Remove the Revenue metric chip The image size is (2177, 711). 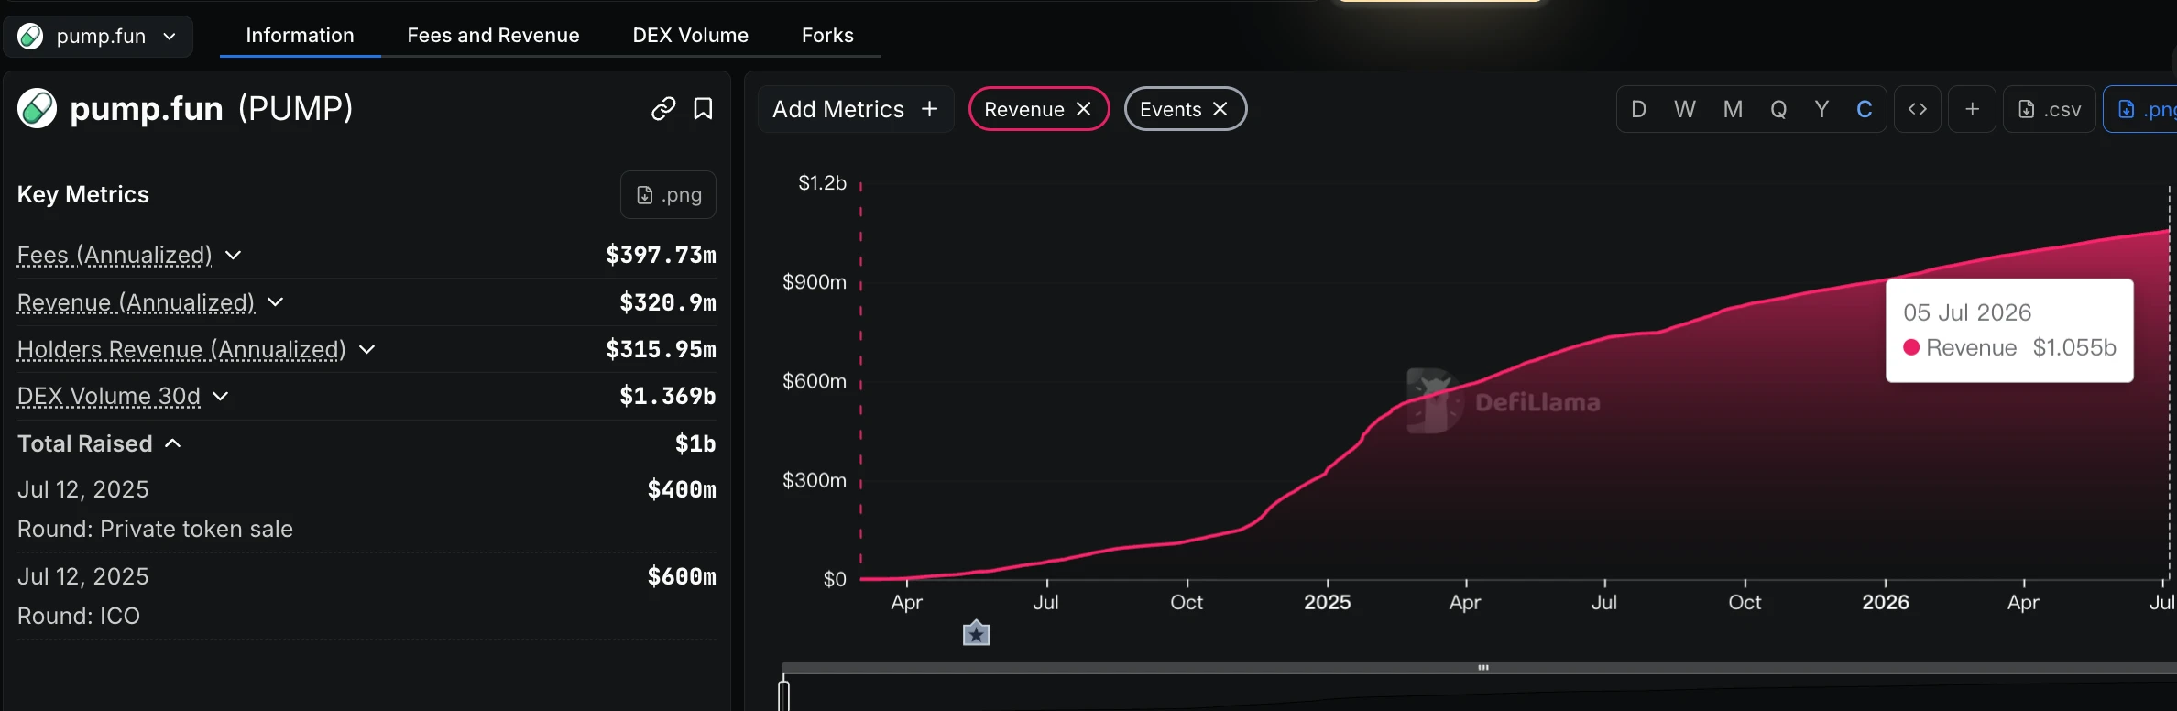pos(1083,109)
